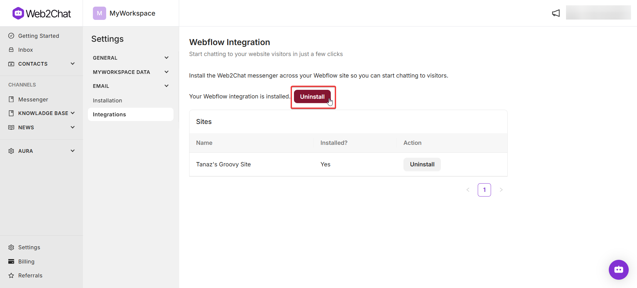Click the "Settings" panel heading

coord(107,39)
